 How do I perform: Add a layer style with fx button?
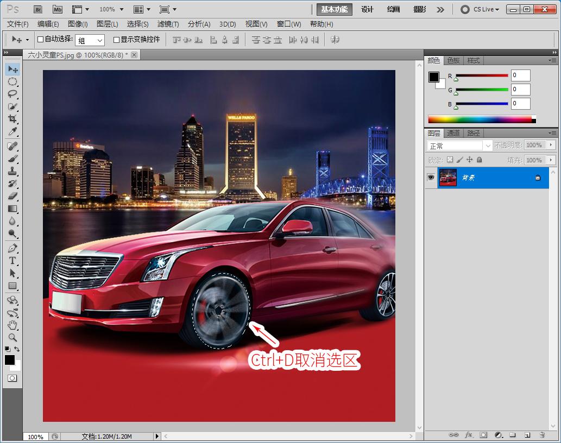(469, 435)
